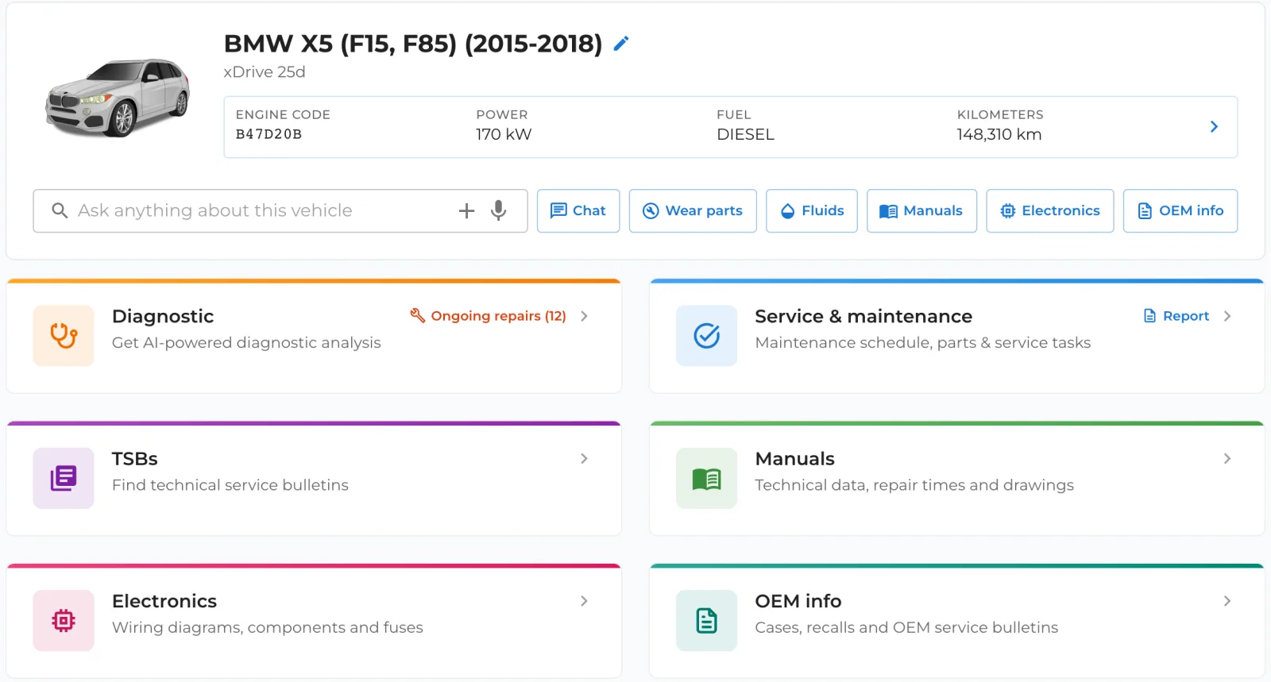The width and height of the screenshot is (1271, 682).
Task: Click the magnifying glass search icon
Action: [x=60, y=210]
